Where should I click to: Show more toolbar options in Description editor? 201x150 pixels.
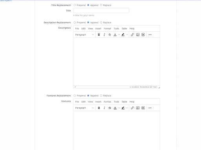(150, 34)
